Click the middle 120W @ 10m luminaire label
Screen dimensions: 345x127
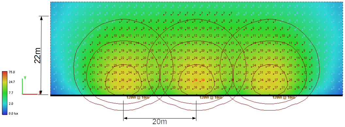pos(211,98)
